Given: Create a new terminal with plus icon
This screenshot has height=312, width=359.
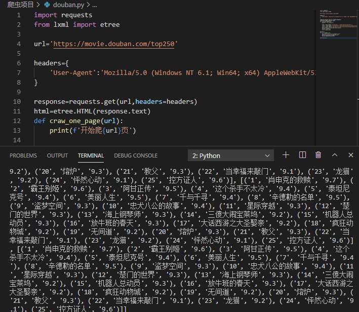Looking at the screenshot, I should pyautogui.click(x=286, y=155).
